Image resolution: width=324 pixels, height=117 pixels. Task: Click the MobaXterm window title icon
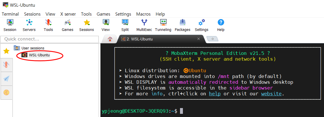point(6,5)
